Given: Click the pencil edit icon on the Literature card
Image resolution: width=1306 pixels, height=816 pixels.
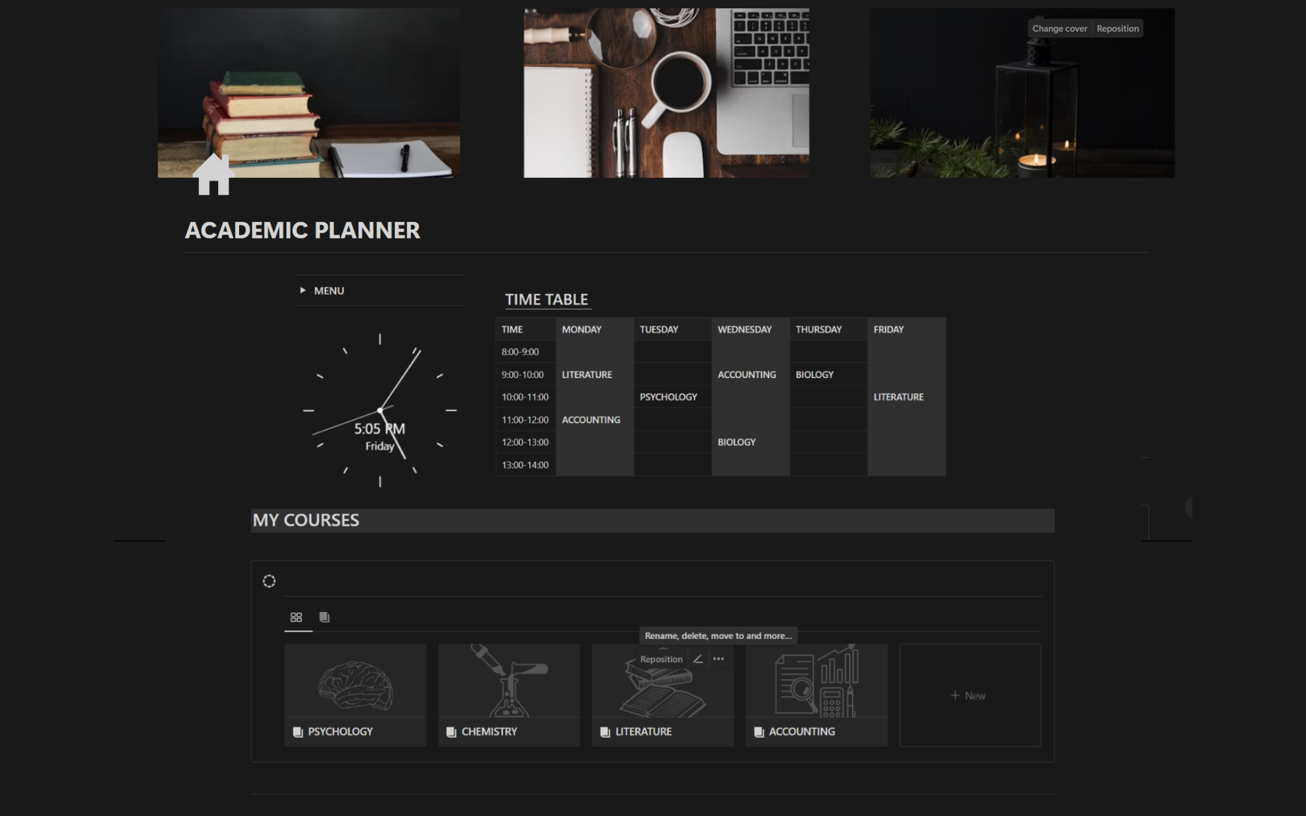Looking at the screenshot, I should point(698,659).
